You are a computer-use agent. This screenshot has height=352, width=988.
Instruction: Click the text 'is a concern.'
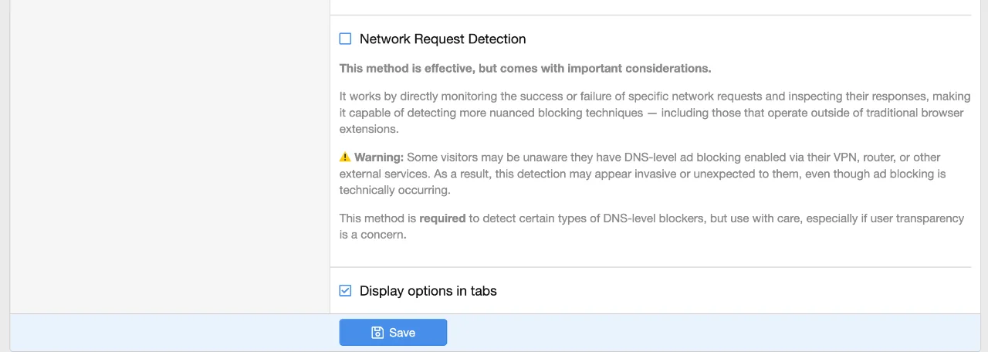[373, 235]
